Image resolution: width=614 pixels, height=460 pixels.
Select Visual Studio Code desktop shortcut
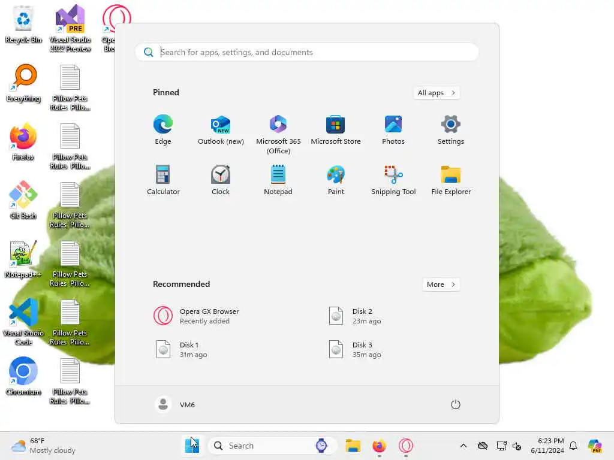[x=23, y=322]
